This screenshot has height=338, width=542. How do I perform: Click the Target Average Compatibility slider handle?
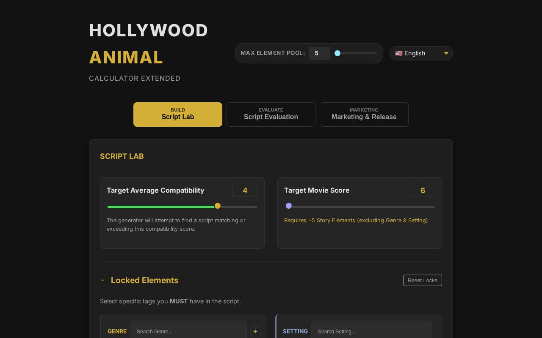click(218, 206)
